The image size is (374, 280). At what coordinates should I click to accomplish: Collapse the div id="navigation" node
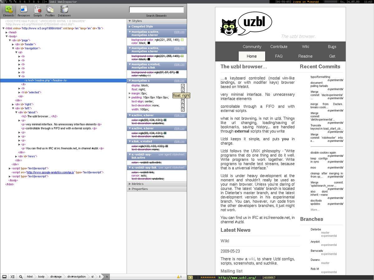13,49
